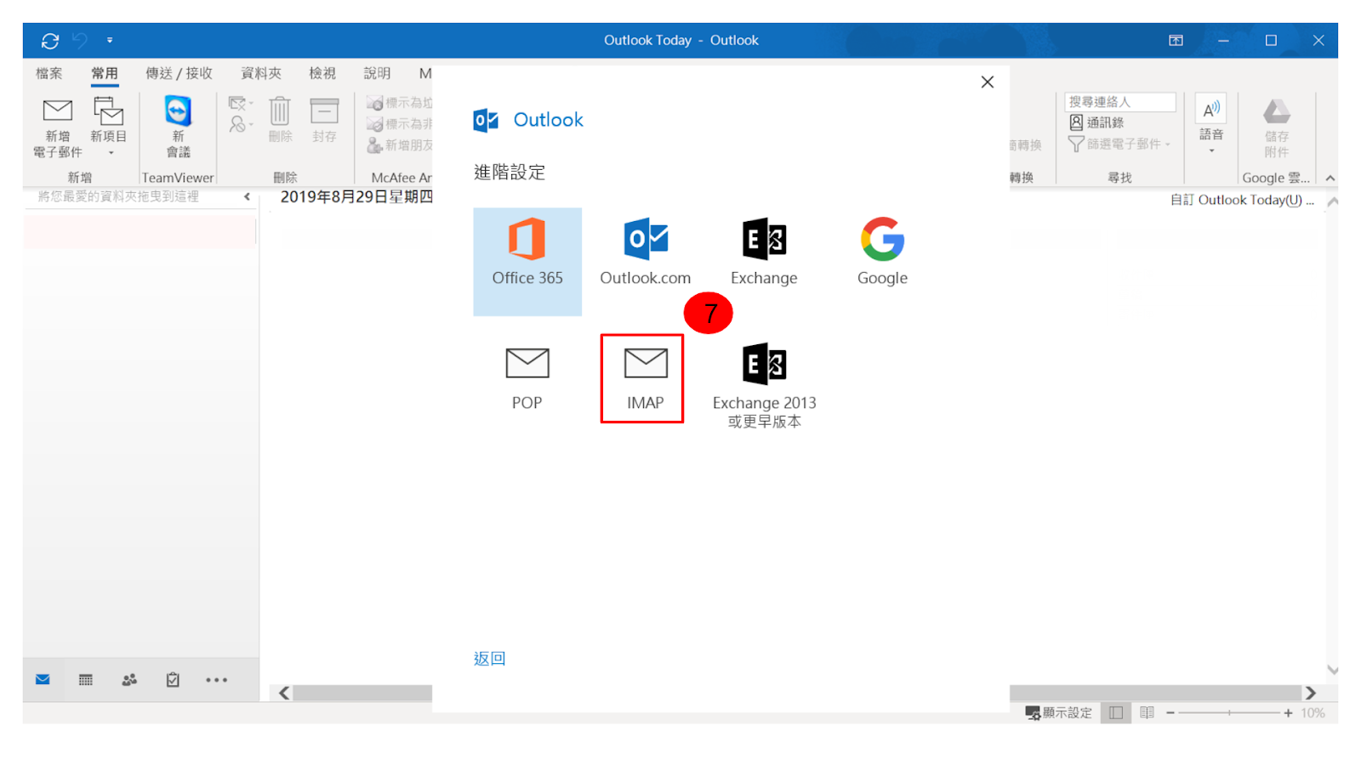Select the Exchange account type
Viewport: 1361px width, 765px height.
coord(764,252)
